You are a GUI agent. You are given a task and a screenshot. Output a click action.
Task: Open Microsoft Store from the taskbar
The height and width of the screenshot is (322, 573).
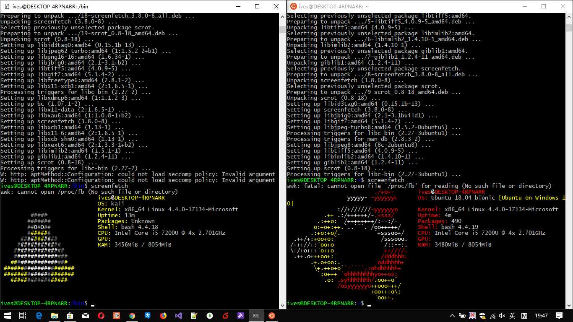pyautogui.click(x=70, y=315)
